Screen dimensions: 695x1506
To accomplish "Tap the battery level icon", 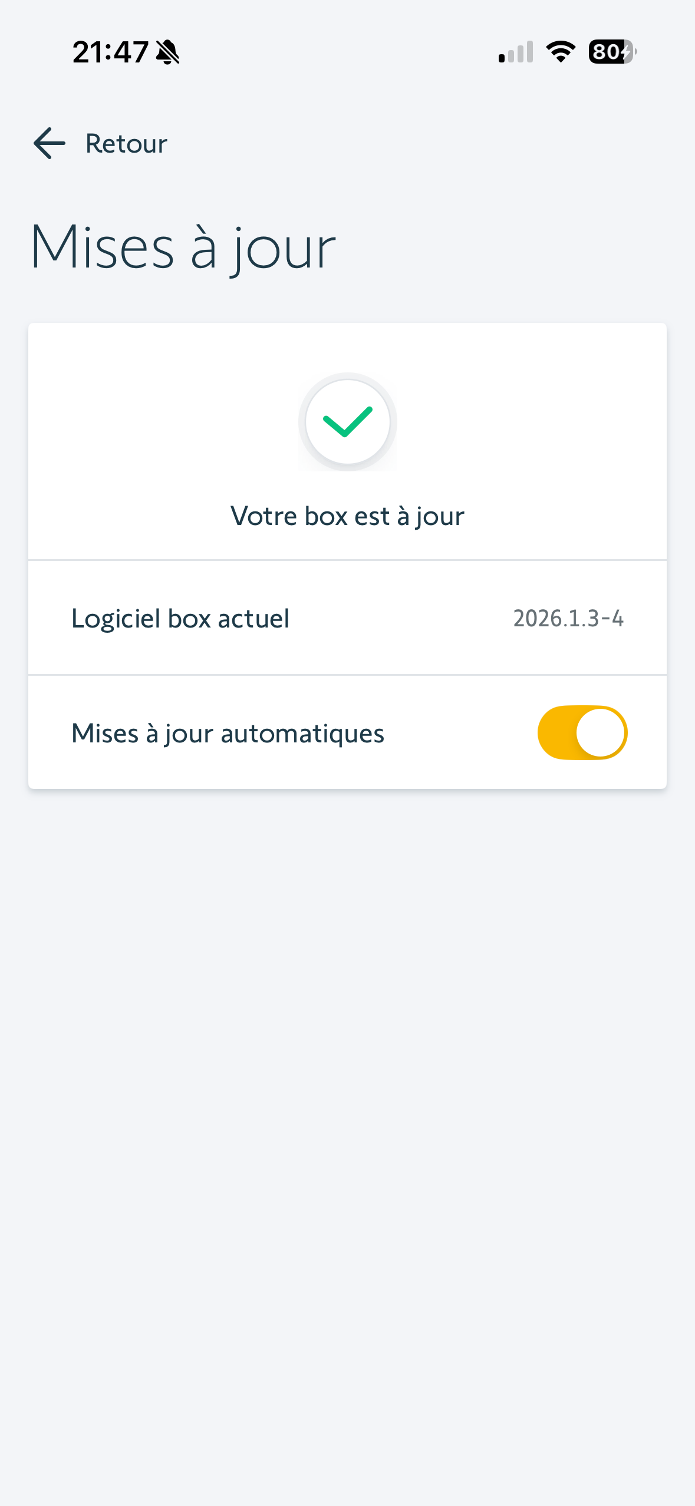I will [611, 52].
